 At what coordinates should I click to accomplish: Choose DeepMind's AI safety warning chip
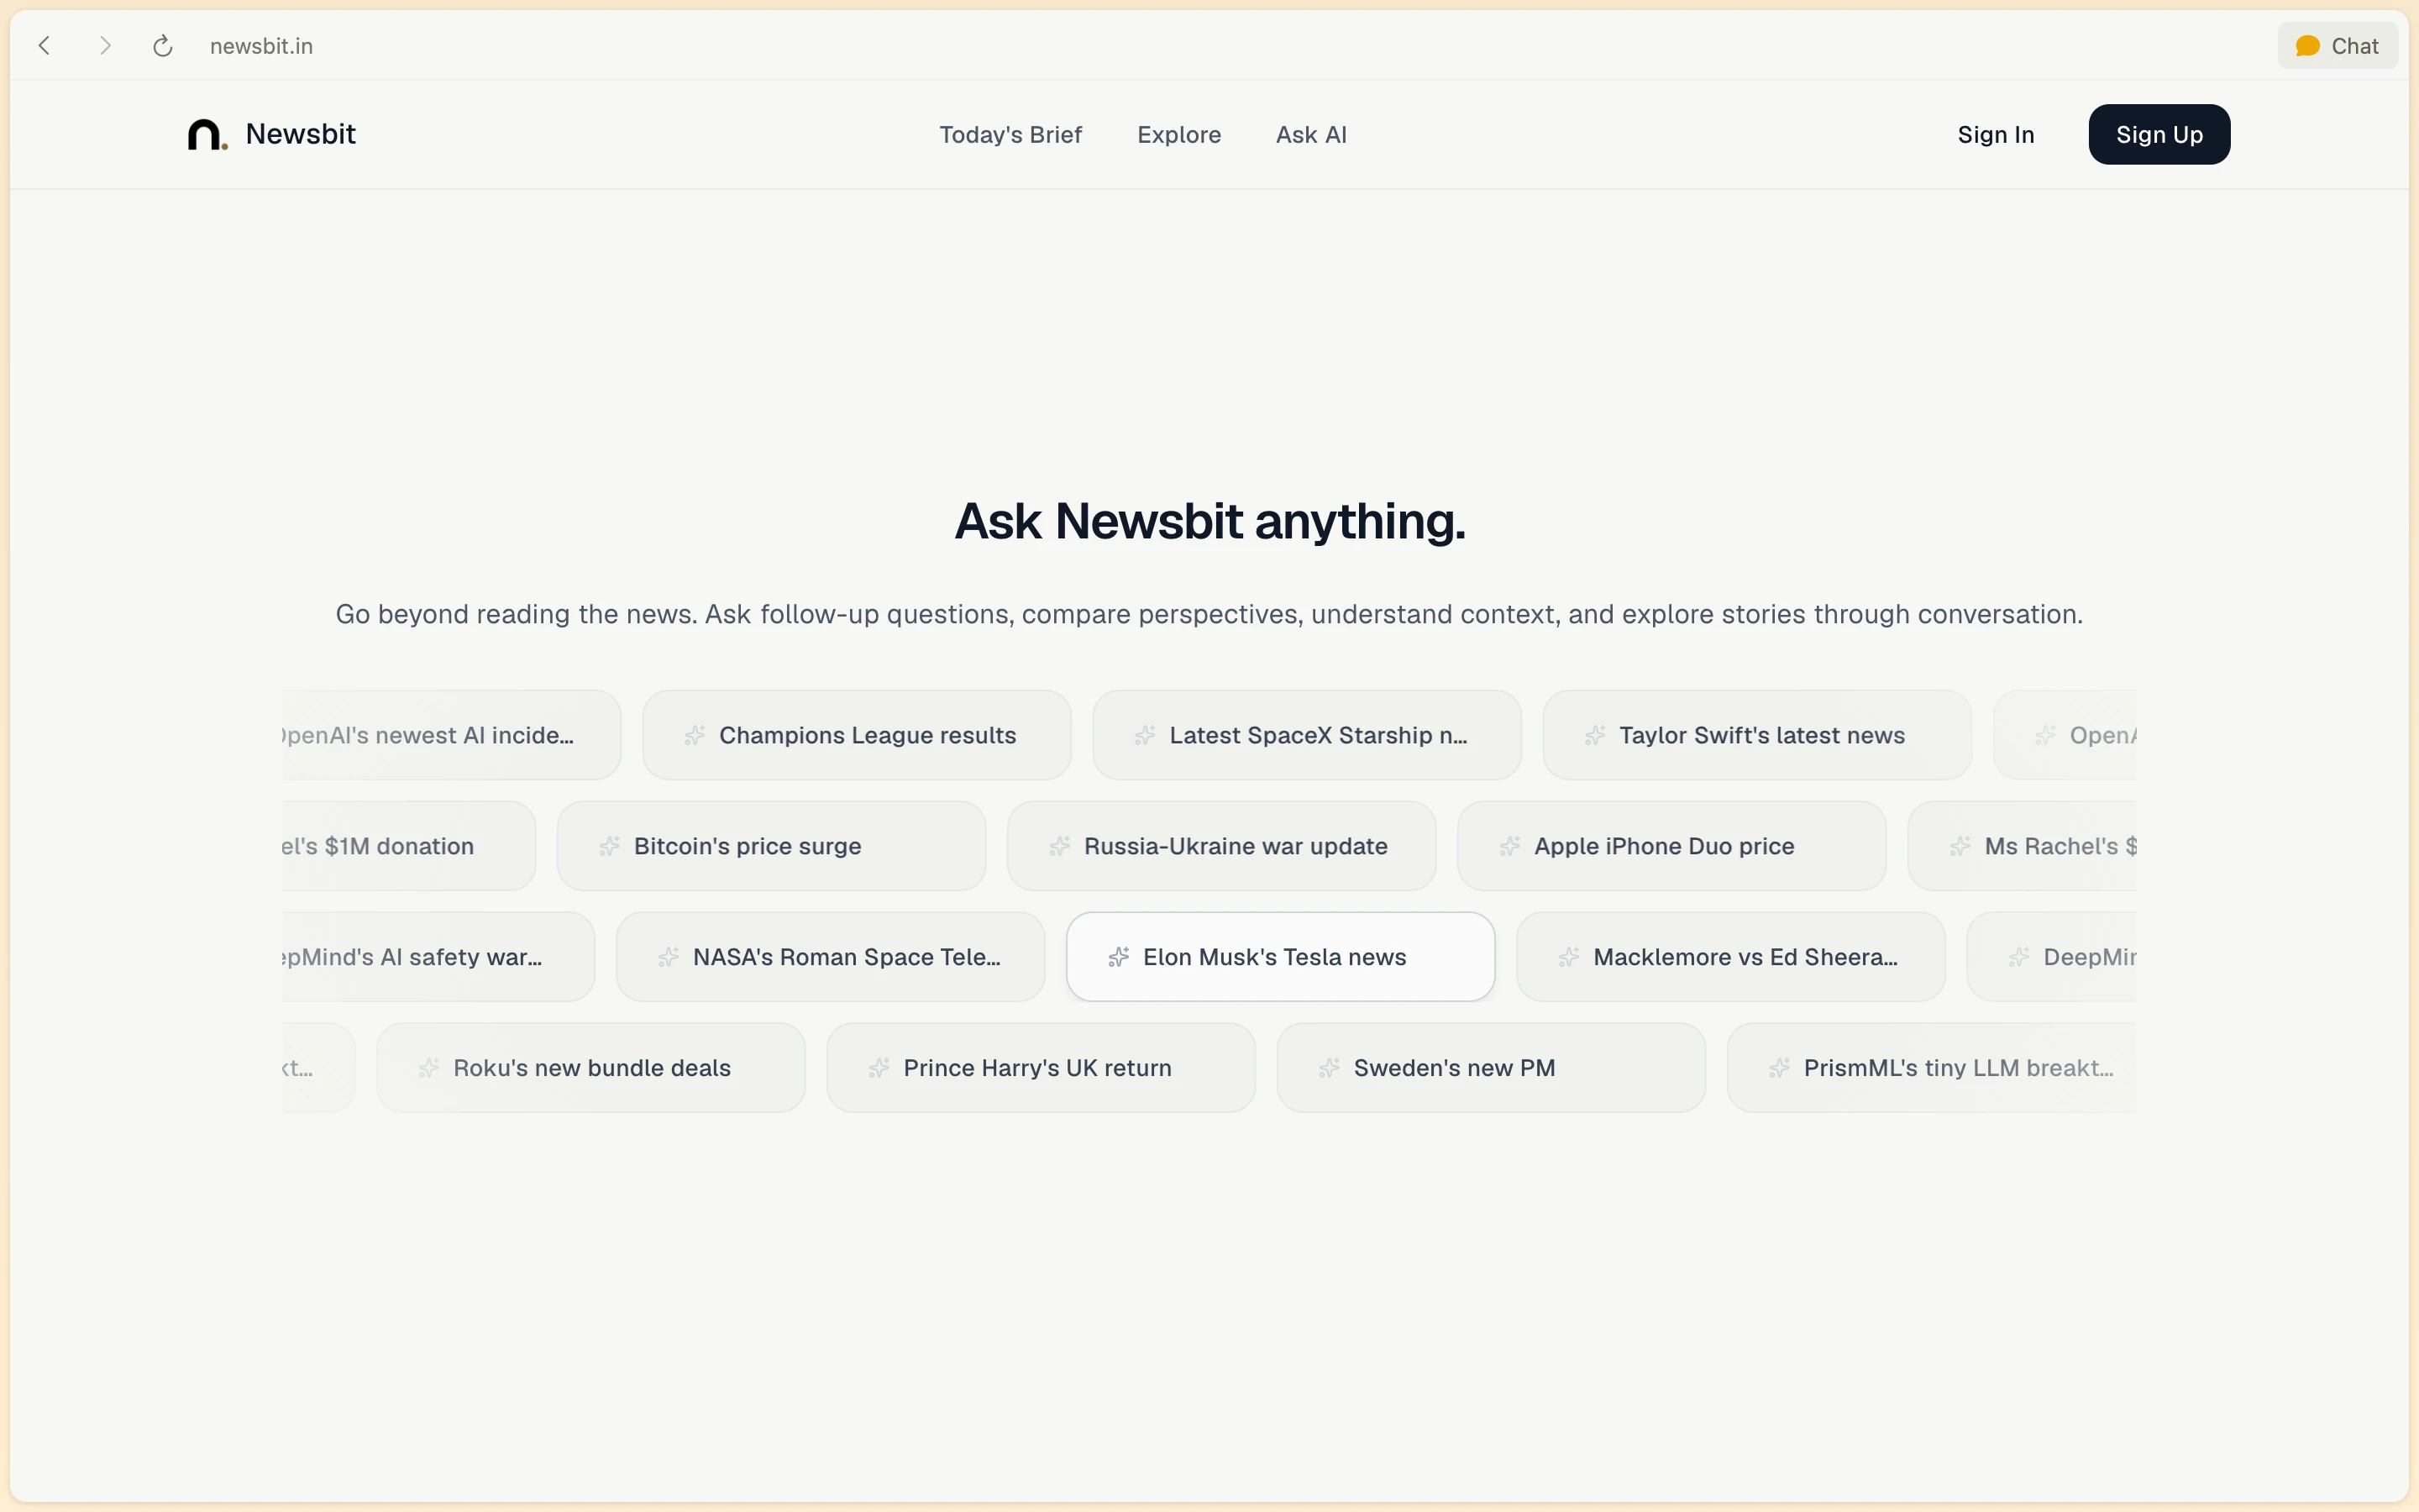(438, 957)
